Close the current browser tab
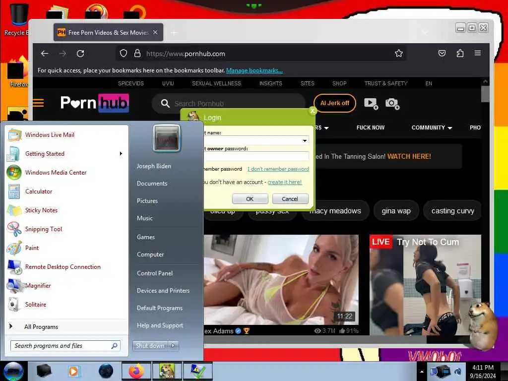This screenshot has height=381, width=508. [x=155, y=32]
